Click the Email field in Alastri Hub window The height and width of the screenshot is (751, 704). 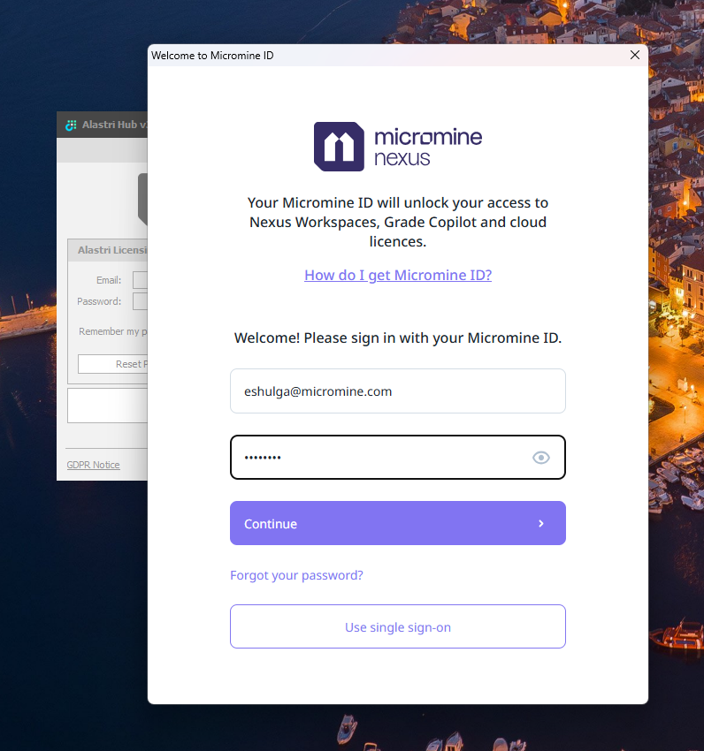(140, 280)
